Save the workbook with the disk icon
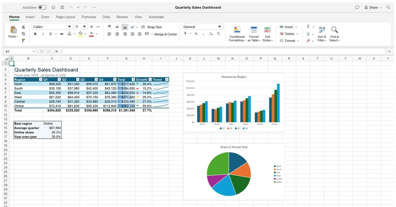This screenshot has width=396, height=207. coord(62,7)
